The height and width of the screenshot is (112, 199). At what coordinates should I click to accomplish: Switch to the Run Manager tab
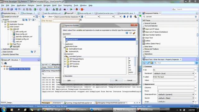27,13
